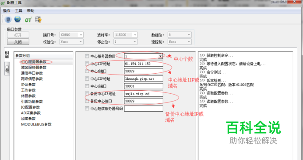Screen dimensions: 303x160
Task: Select IO配置参数 in the parameter list
Action: pyautogui.click(x=30, y=107)
